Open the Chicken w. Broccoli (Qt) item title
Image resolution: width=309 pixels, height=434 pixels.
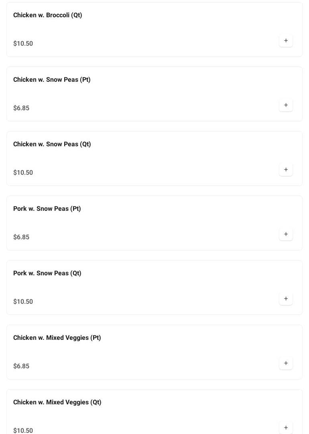48,15
